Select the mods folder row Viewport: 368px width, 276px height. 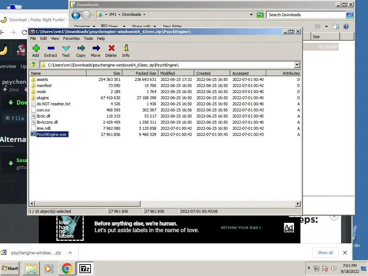[165, 92]
